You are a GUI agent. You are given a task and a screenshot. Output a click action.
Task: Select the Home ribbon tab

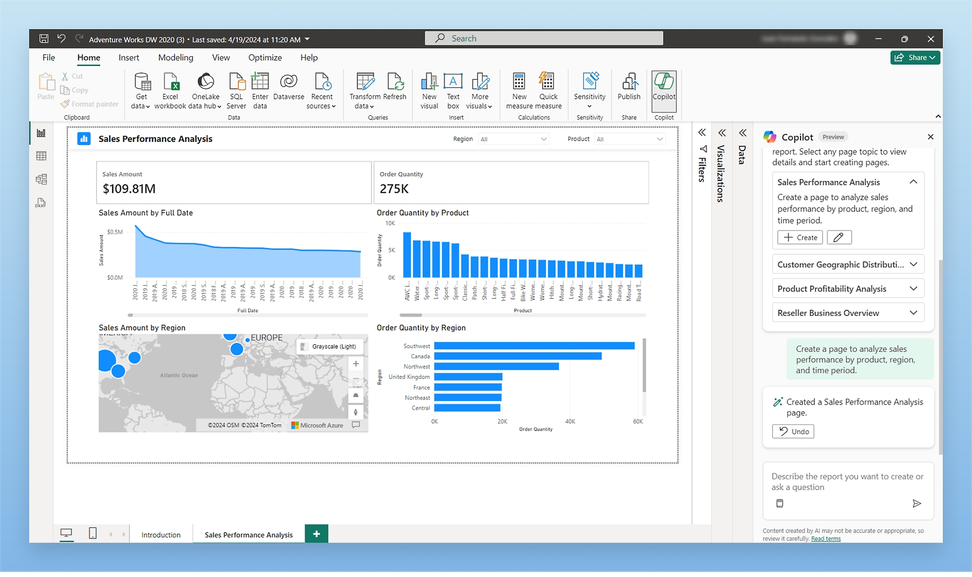[87, 57]
